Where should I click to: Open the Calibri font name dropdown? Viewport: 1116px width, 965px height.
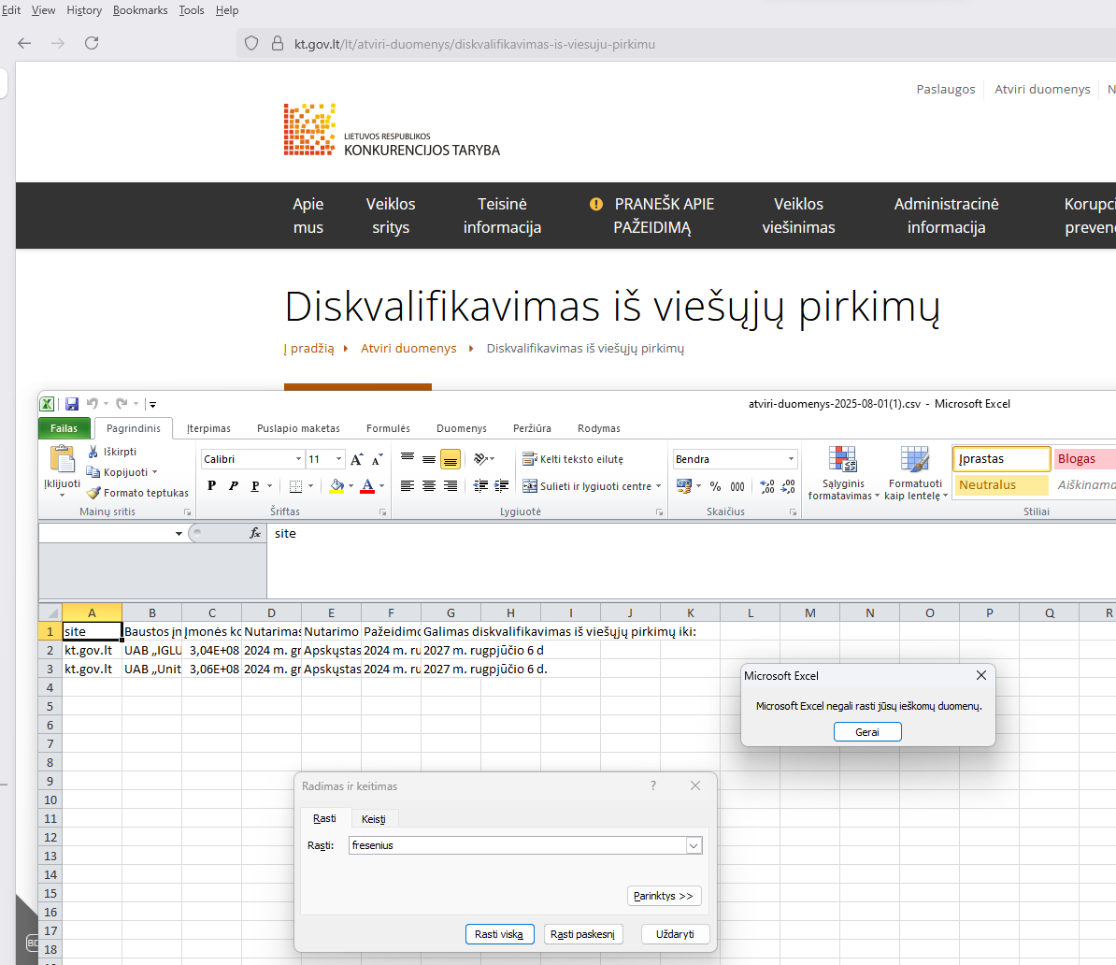coord(298,459)
